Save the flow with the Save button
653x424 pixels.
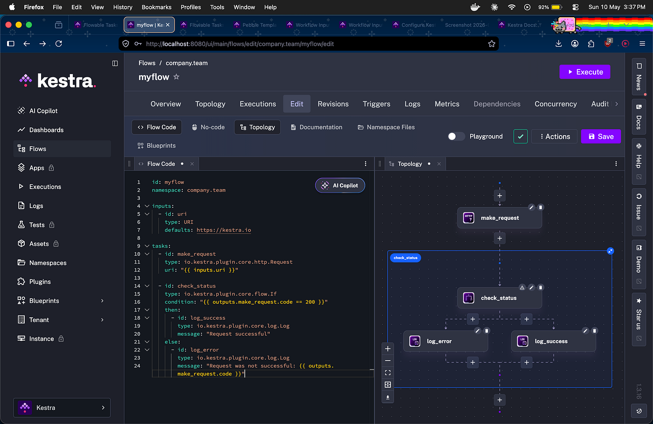coord(601,137)
